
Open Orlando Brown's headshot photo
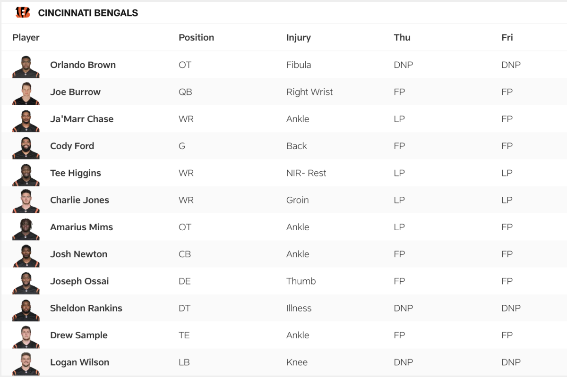(26, 67)
